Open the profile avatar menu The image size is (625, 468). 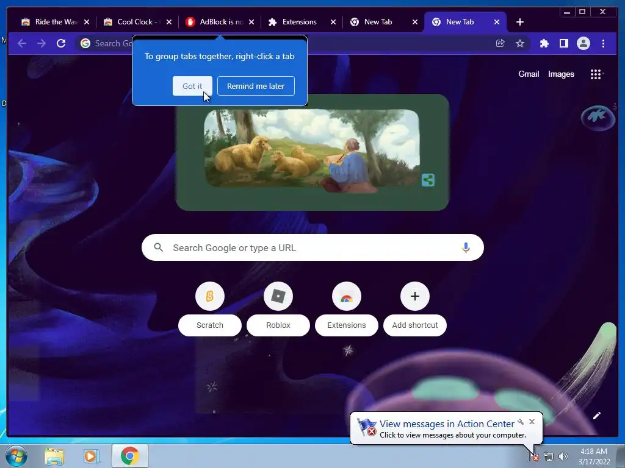pyautogui.click(x=583, y=43)
